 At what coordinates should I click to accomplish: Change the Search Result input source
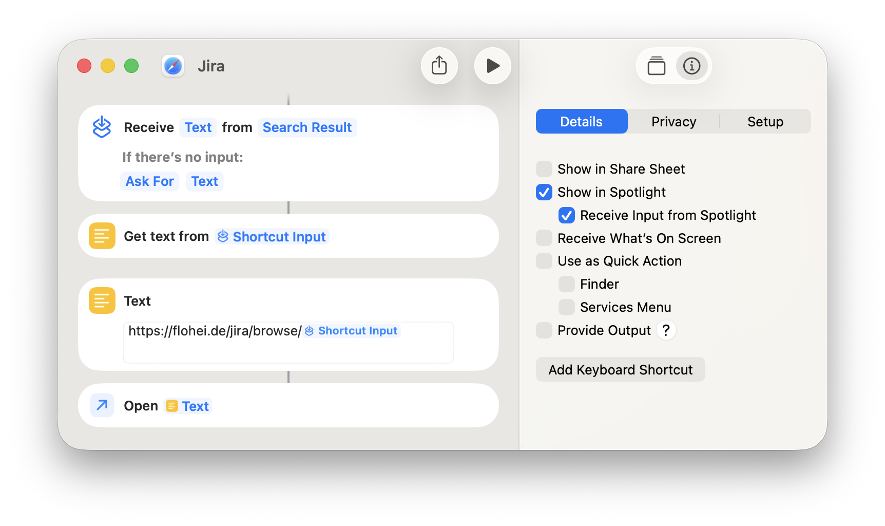pyautogui.click(x=307, y=127)
